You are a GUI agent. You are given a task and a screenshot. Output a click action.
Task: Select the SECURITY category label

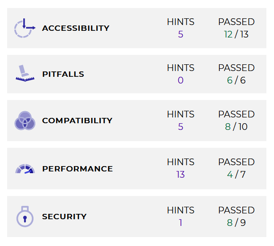(64, 217)
